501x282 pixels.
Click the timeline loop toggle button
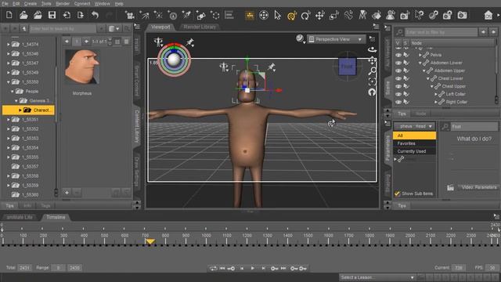(x=213, y=268)
